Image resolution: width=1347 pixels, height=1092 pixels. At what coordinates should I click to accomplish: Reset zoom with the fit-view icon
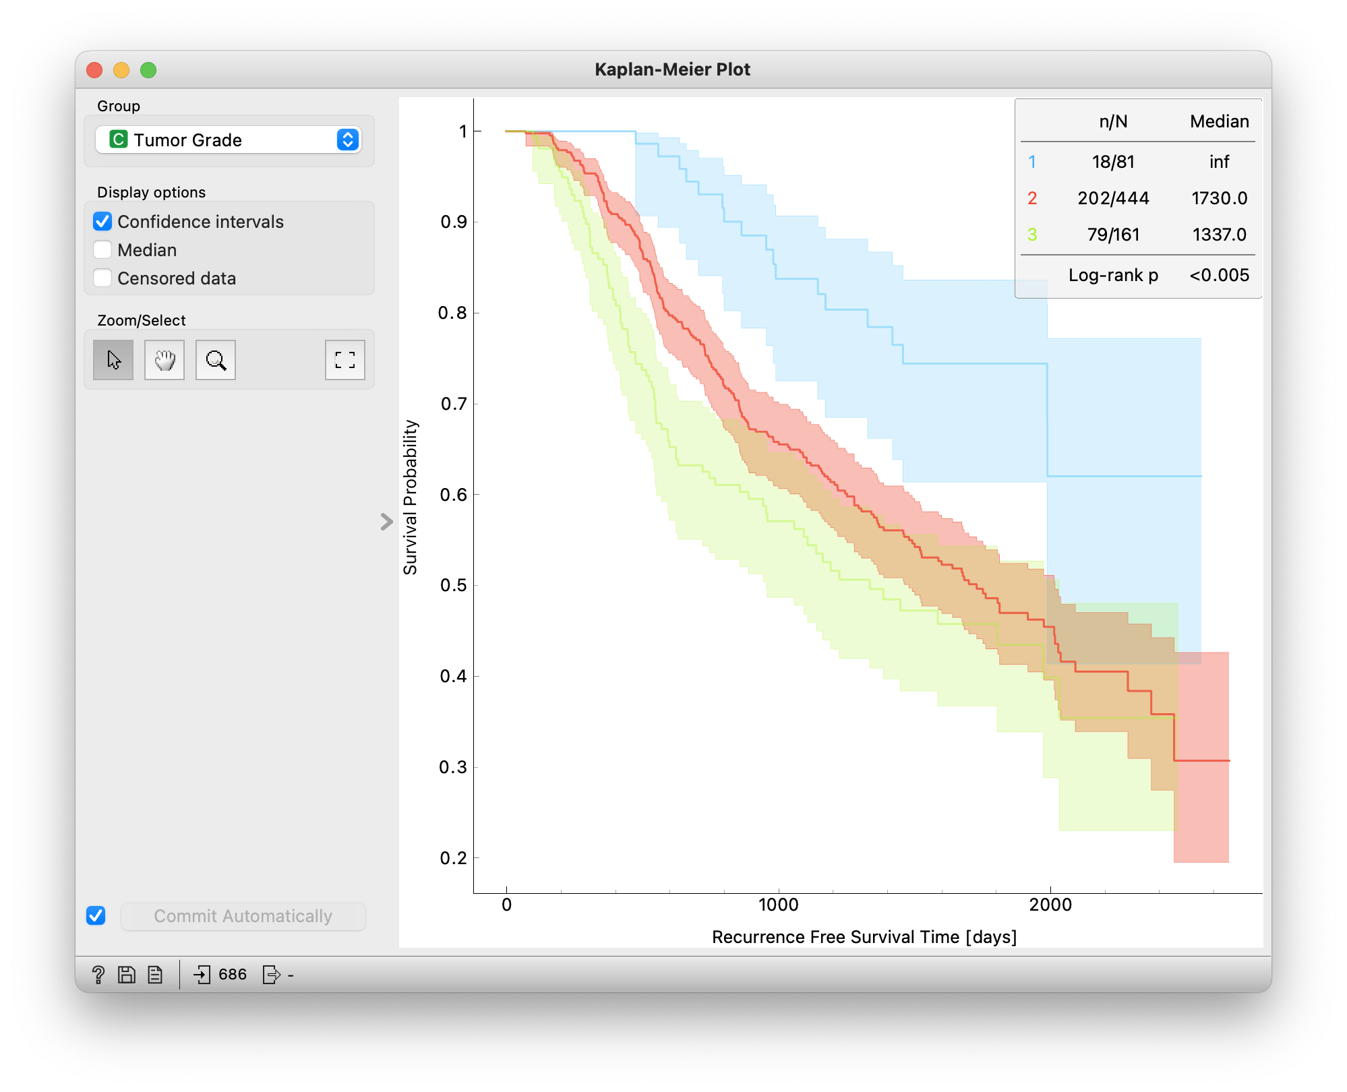pyautogui.click(x=345, y=360)
